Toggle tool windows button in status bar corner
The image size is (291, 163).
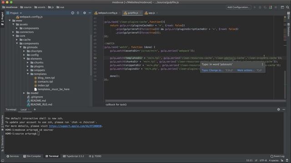[3, 160]
